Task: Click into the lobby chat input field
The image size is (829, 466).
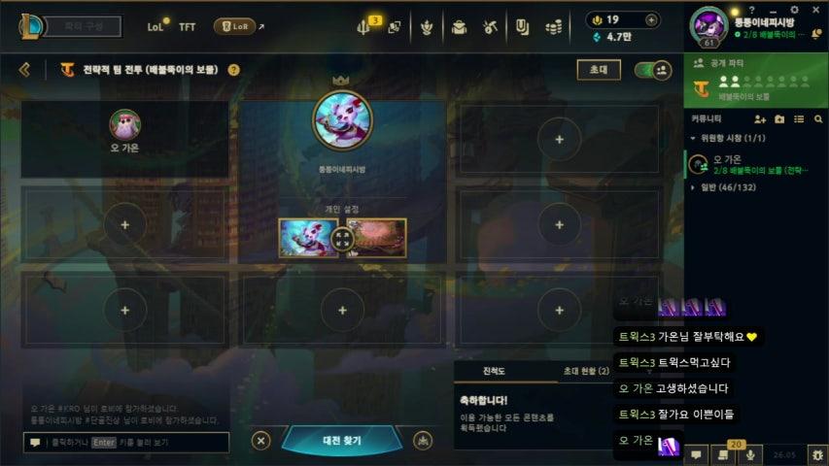Action: click(x=126, y=443)
